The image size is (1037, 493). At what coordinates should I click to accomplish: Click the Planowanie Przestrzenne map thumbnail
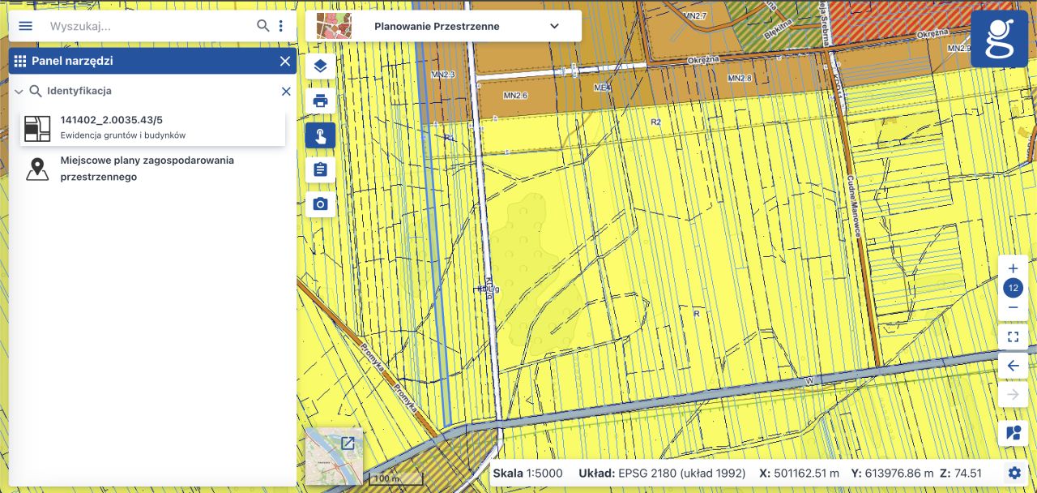coord(334,26)
